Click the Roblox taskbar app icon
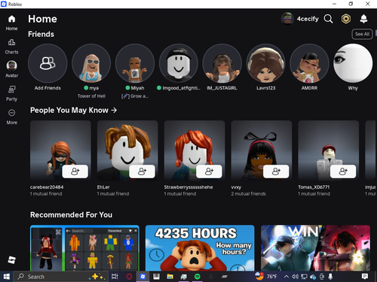Screen dimensions: 377x282 (x=143, y=277)
